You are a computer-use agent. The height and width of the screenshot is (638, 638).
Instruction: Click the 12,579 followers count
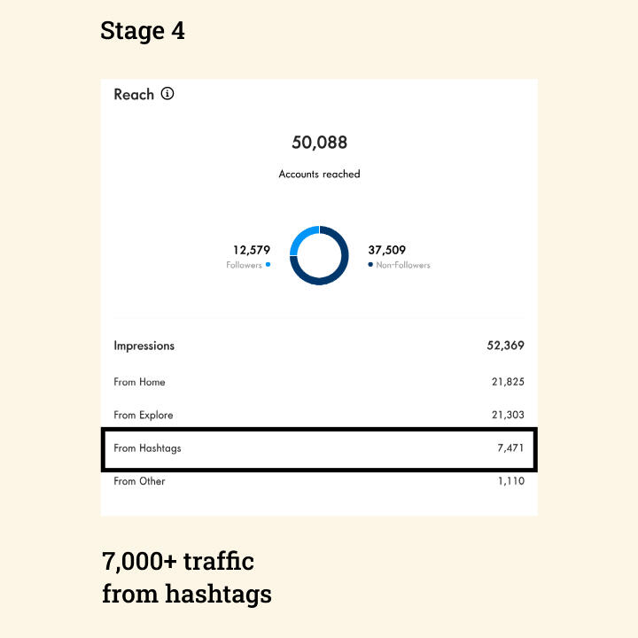[251, 250]
